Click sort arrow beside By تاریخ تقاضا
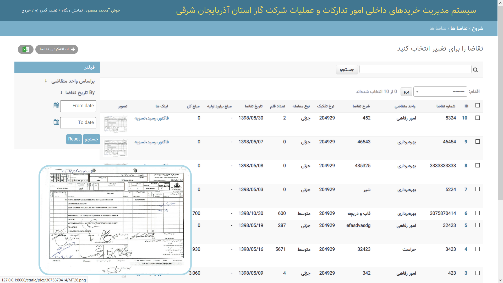 (x=61, y=92)
